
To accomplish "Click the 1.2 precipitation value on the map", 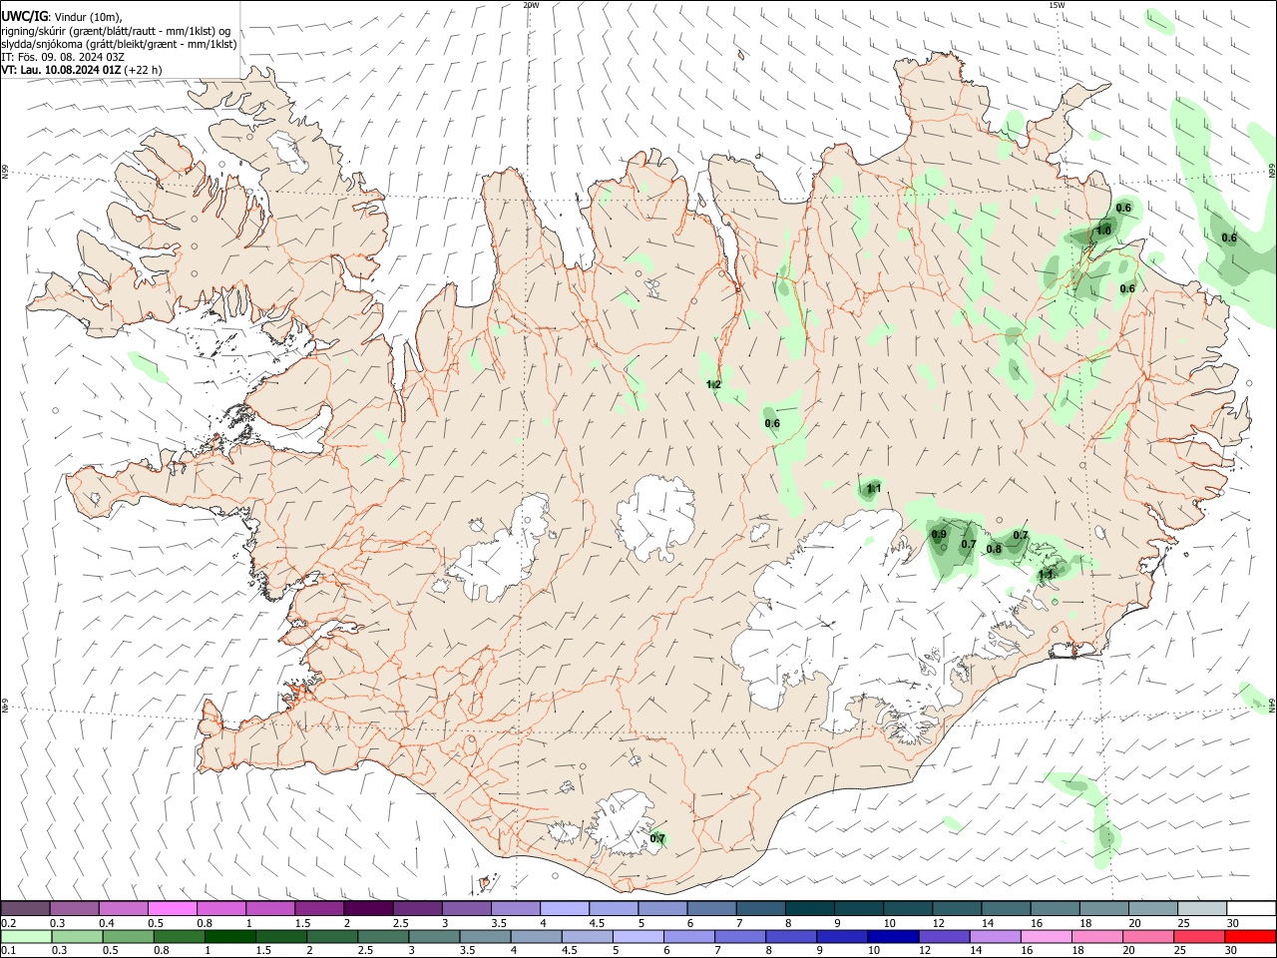I will click(713, 384).
